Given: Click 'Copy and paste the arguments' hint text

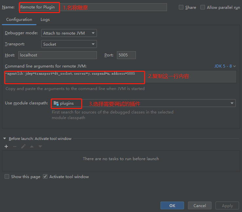Looking at the screenshot, I should click(75, 89).
